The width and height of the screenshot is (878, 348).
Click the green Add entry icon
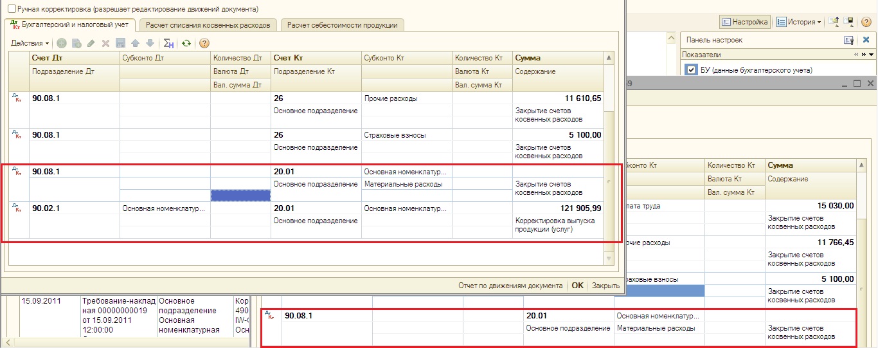click(x=62, y=43)
